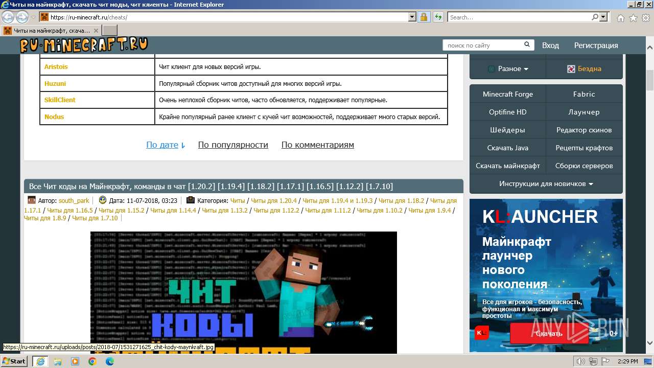The width and height of the screenshot is (654, 368).
Task: Open the Nodus cheat client link
Action: tap(54, 117)
